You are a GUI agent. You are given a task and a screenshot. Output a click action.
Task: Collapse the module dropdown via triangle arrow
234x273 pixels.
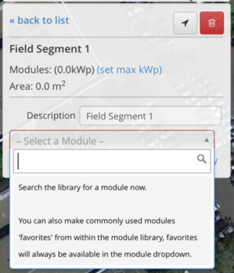(207, 140)
